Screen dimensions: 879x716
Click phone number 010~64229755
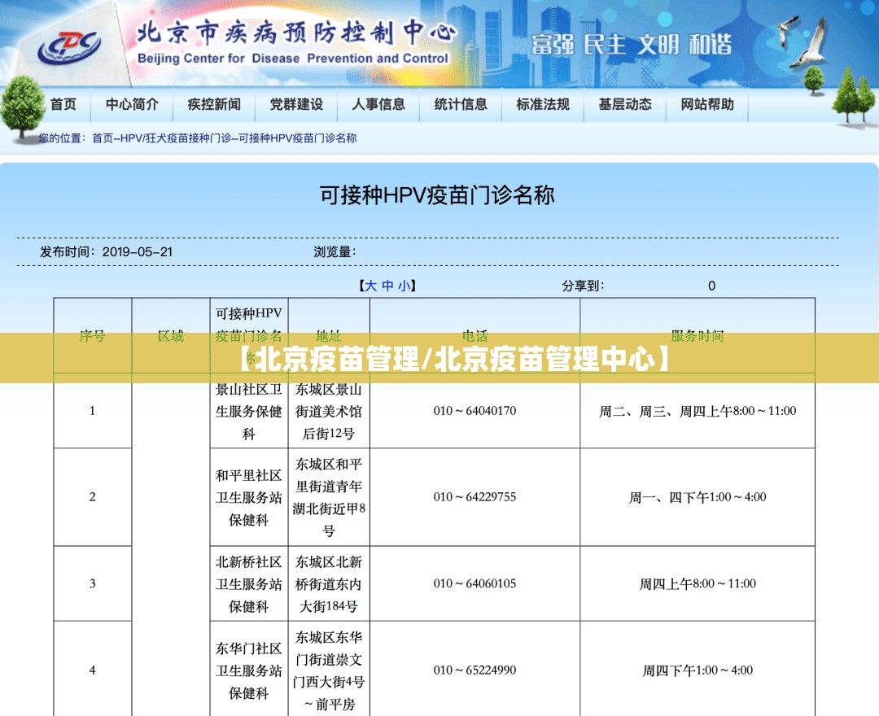(x=474, y=497)
